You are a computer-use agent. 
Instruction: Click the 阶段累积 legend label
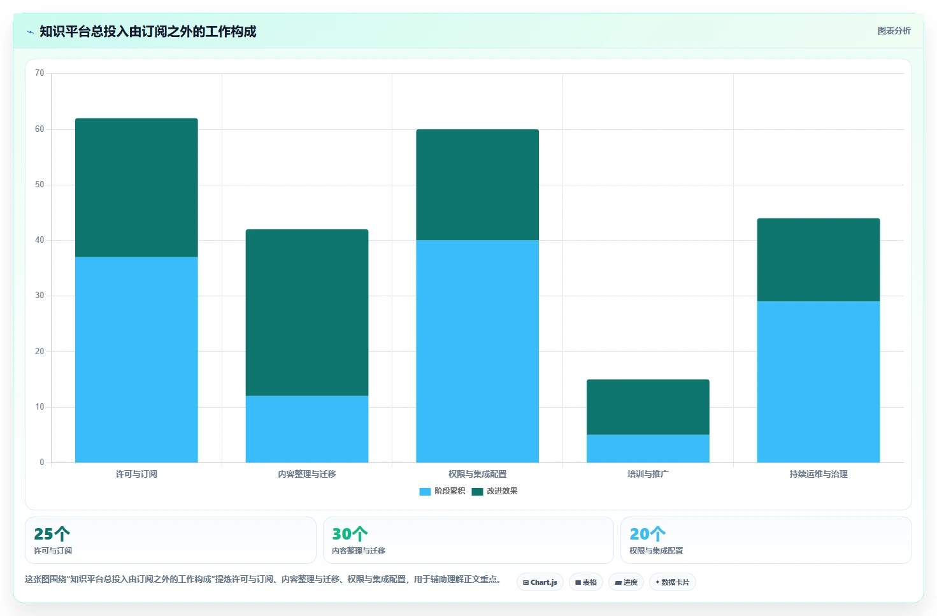pyautogui.click(x=450, y=491)
